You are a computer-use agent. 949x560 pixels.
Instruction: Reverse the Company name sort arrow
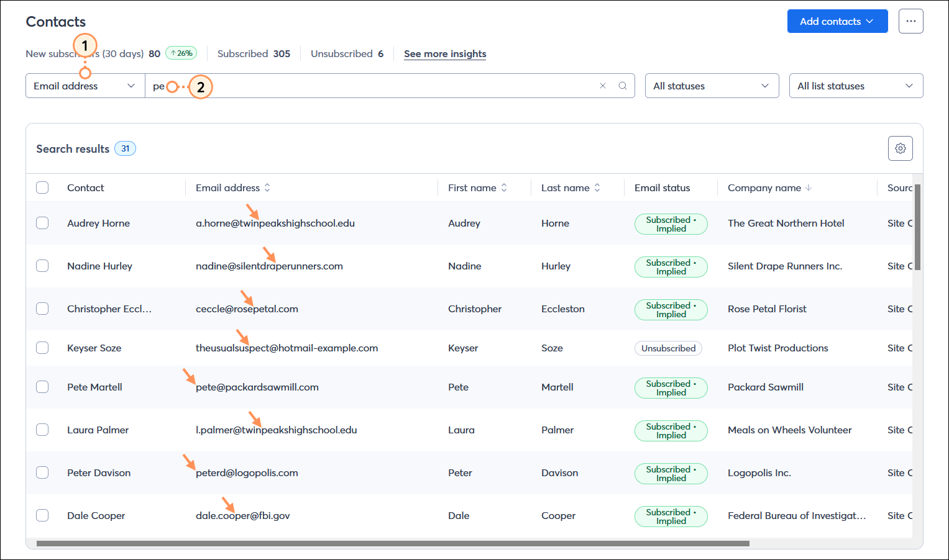coord(808,187)
